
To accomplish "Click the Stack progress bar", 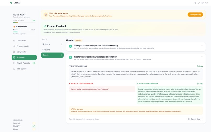I will point(24,22).
